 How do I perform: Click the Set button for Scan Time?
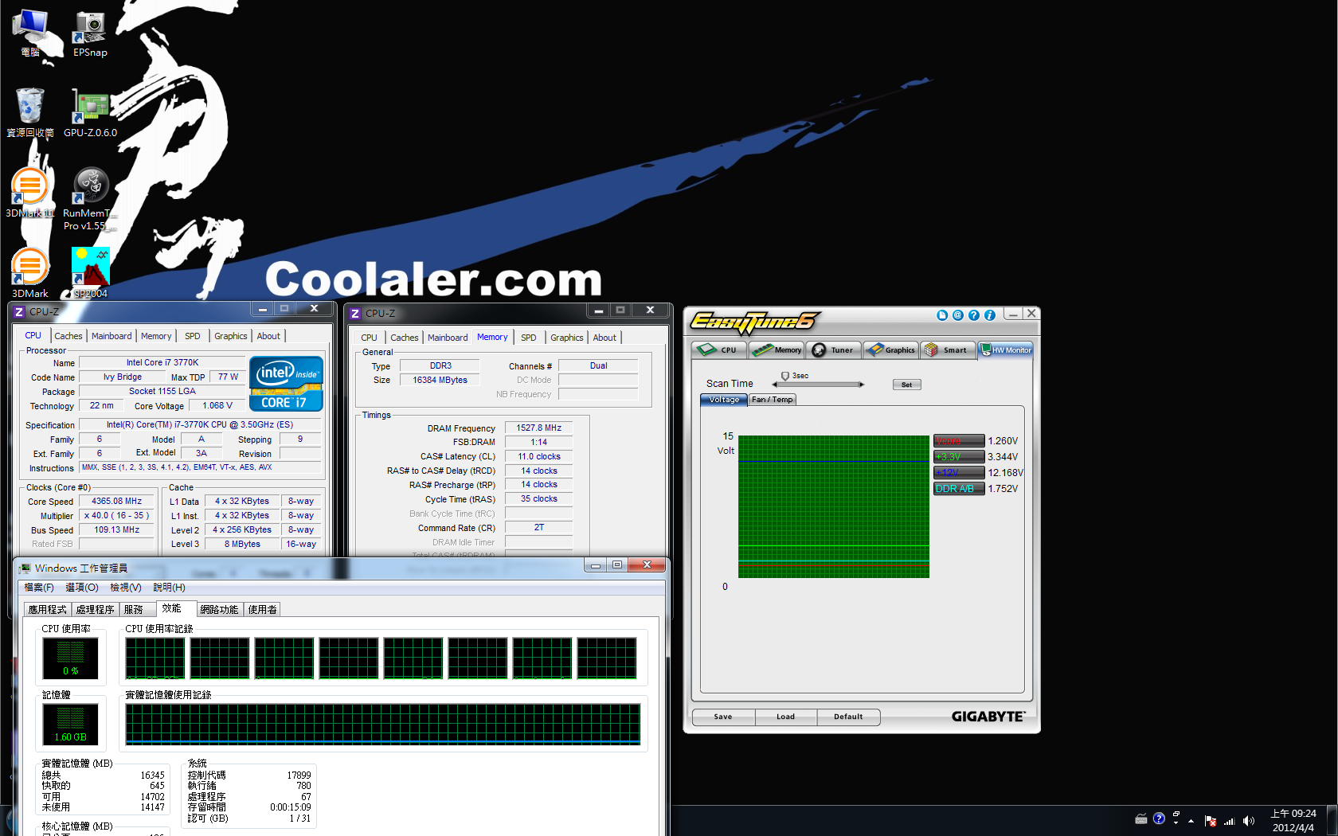point(906,385)
